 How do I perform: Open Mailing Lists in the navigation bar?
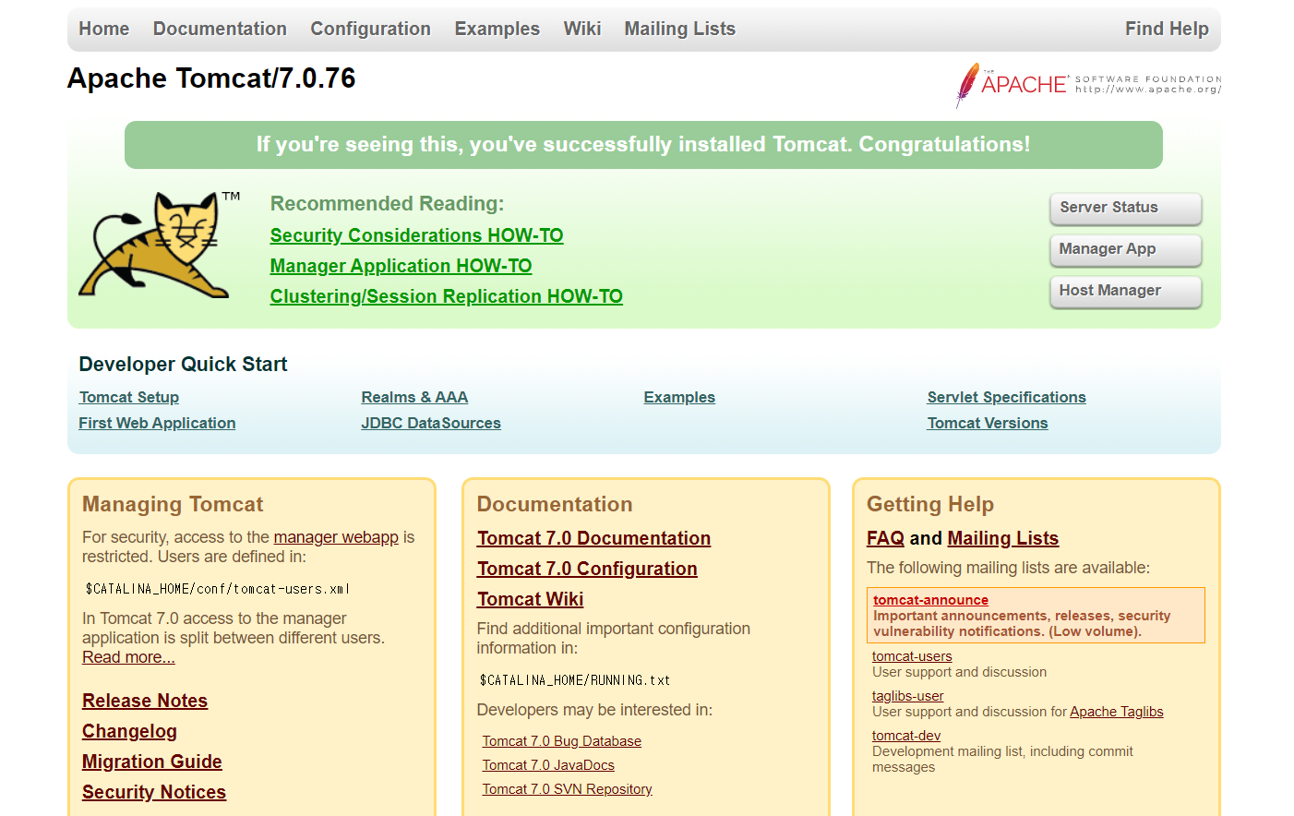tap(680, 29)
